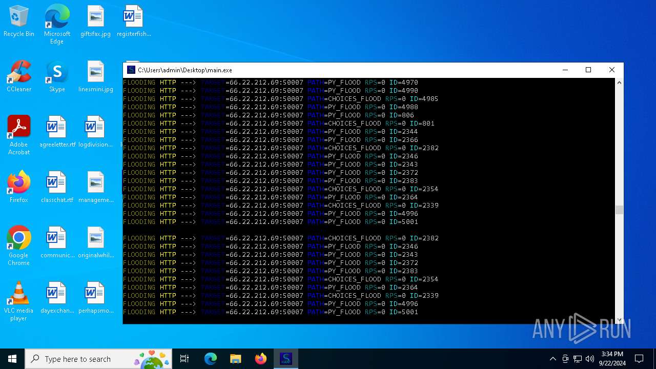Open the Windows Start menu
The width and height of the screenshot is (656, 369).
coord(12,359)
